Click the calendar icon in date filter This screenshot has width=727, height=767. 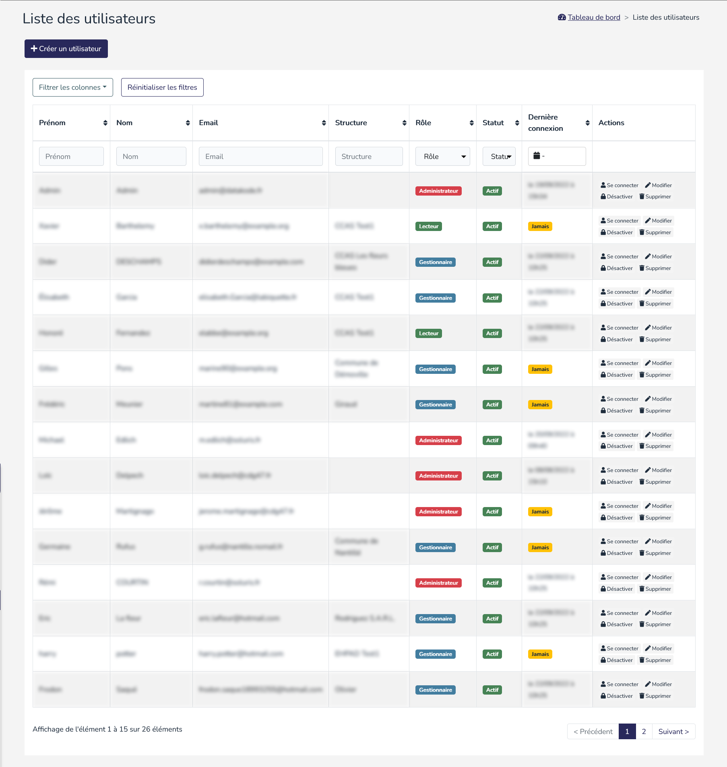537,156
